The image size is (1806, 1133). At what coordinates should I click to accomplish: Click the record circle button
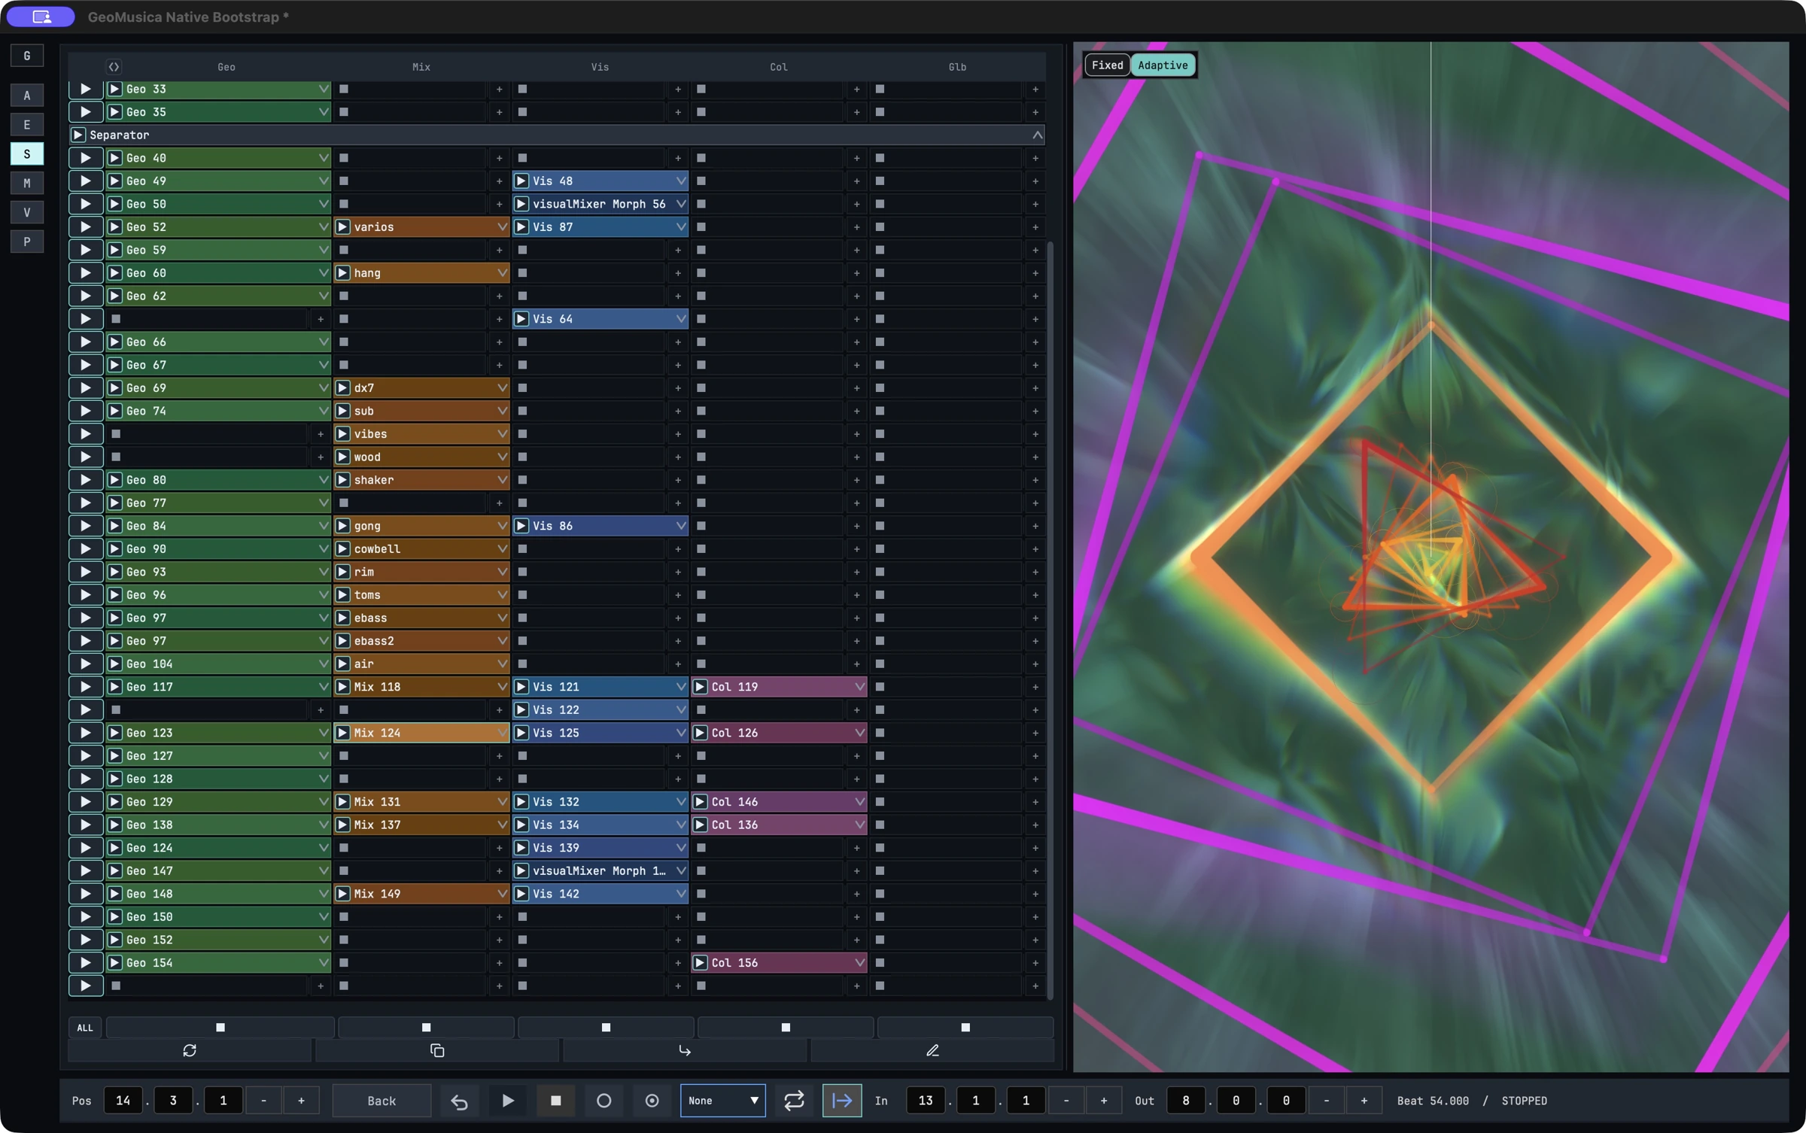[x=604, y=1101]
